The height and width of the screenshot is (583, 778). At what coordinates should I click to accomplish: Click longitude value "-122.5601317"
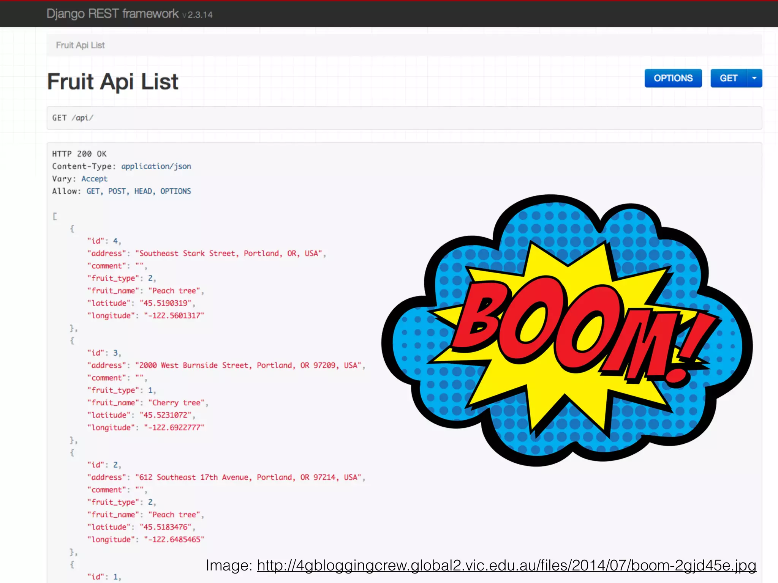pyautogui.click(x=174, y=316)
